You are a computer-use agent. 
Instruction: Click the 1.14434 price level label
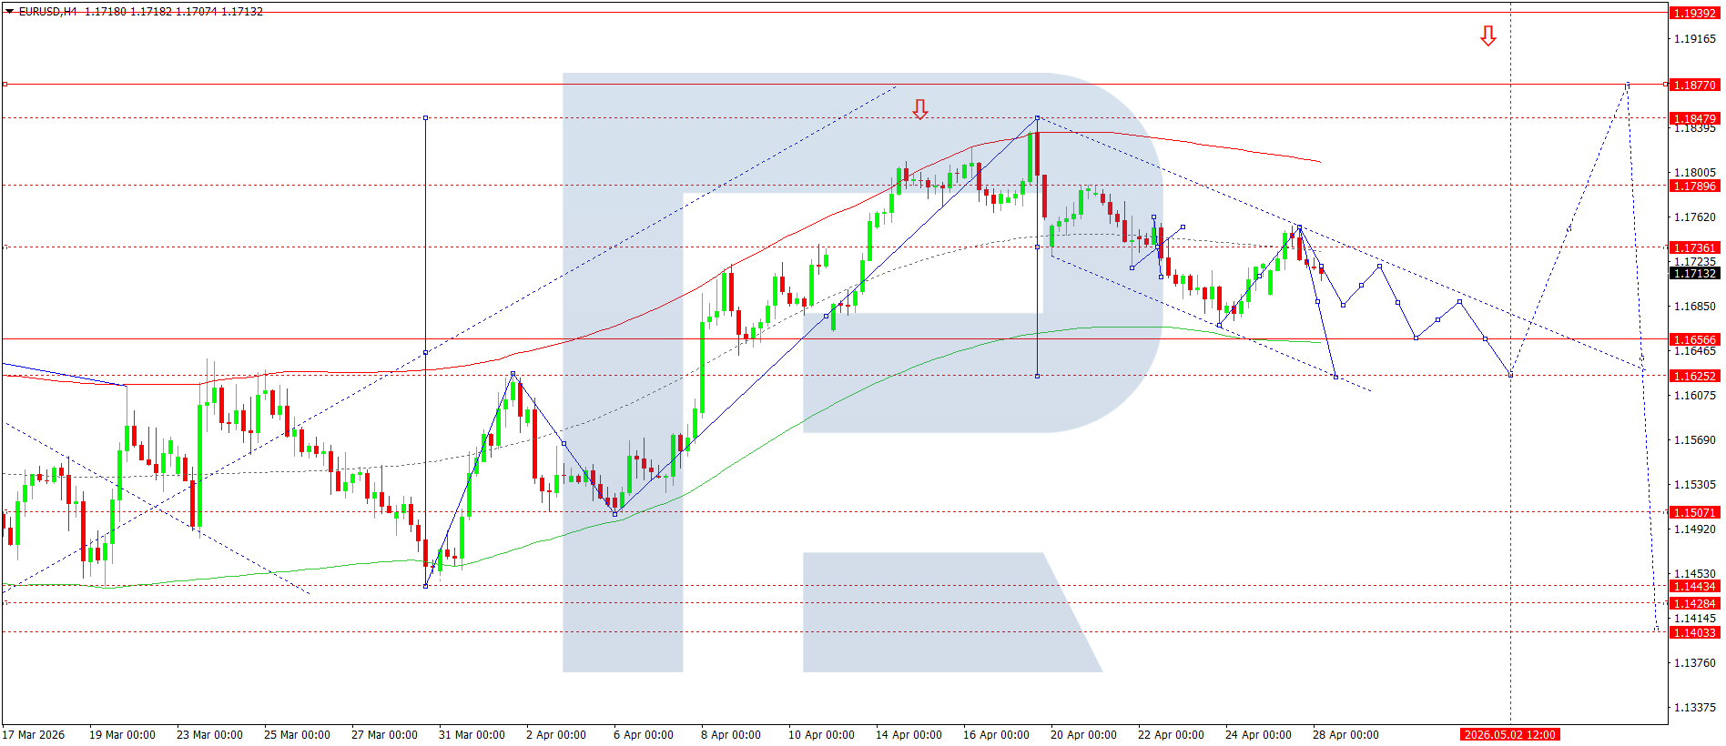[1694, 586]
